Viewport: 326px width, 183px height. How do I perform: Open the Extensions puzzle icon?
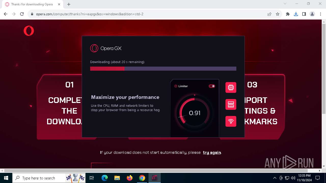pyautogui.click(x=288, y=14)
